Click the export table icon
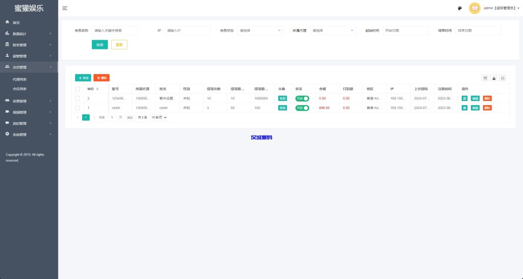Screen dimensions: 523x279 [494, 78]
